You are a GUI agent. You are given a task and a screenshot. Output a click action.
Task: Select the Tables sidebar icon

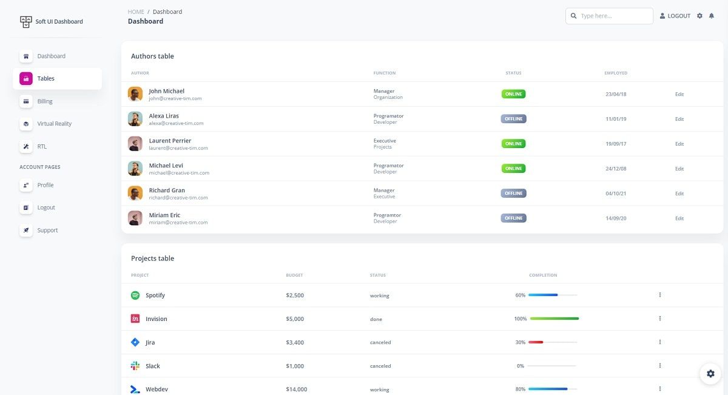click(25, 78)
